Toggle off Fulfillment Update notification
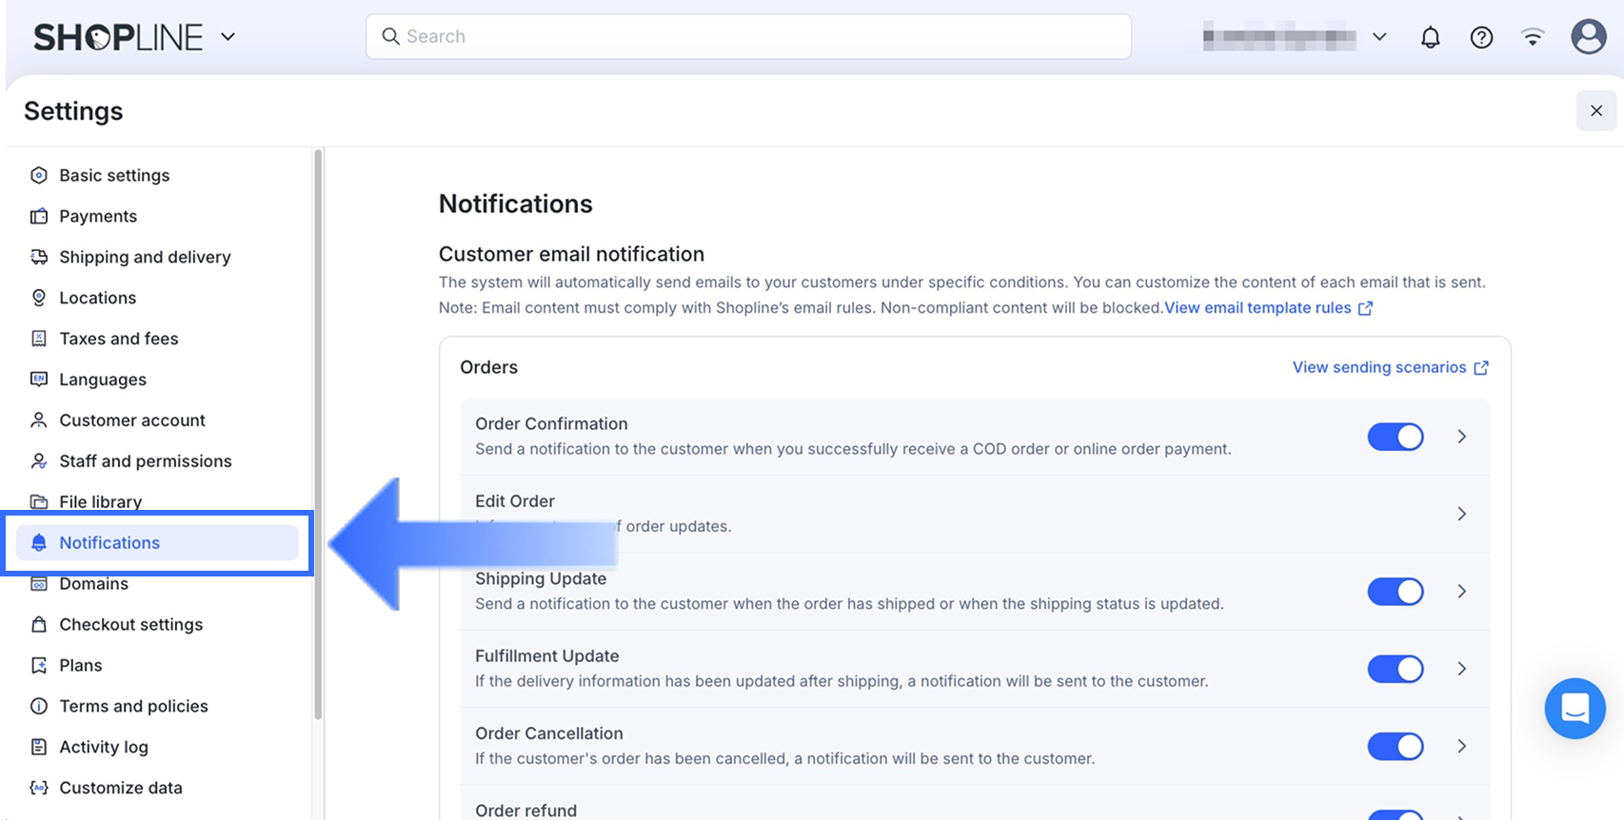Image resolution: width=1624 pixels, height=820 pixels. coord(1395,669)
